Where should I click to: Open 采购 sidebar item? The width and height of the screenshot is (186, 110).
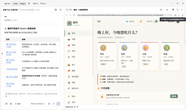click(x=79, y=51)
